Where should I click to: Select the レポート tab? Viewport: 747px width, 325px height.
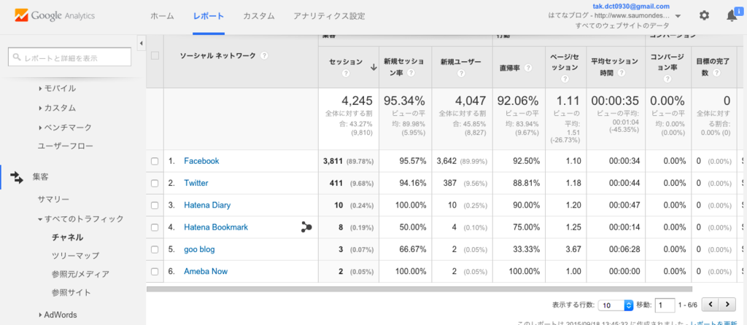[x=209, y=16]
